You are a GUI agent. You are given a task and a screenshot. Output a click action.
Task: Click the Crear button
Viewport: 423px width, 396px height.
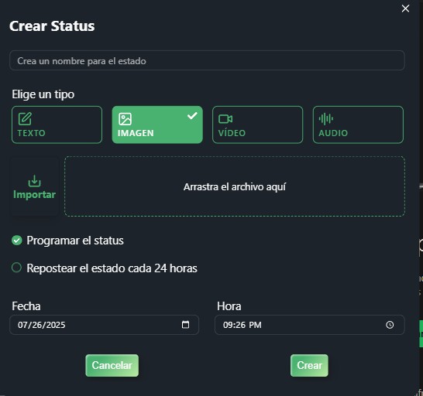pyautogui.click(x=309, y=366)
